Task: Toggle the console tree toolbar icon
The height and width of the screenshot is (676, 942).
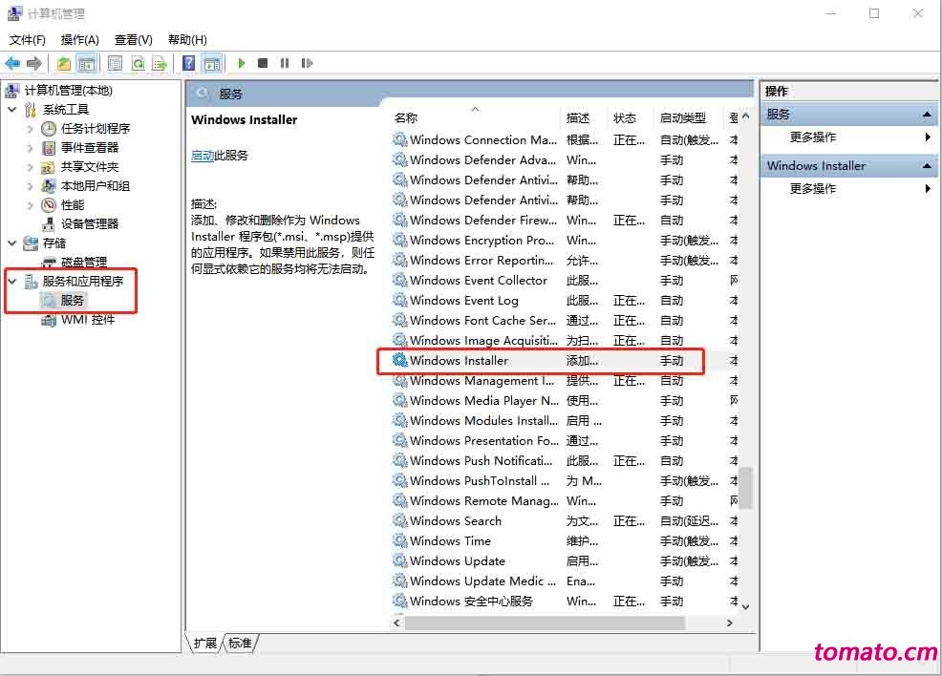Action: (87, 63)
